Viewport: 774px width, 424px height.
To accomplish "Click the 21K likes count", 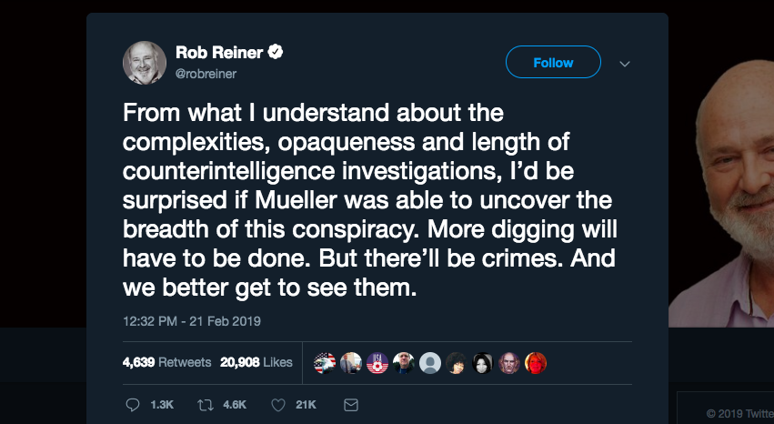I will click(306, 405).
